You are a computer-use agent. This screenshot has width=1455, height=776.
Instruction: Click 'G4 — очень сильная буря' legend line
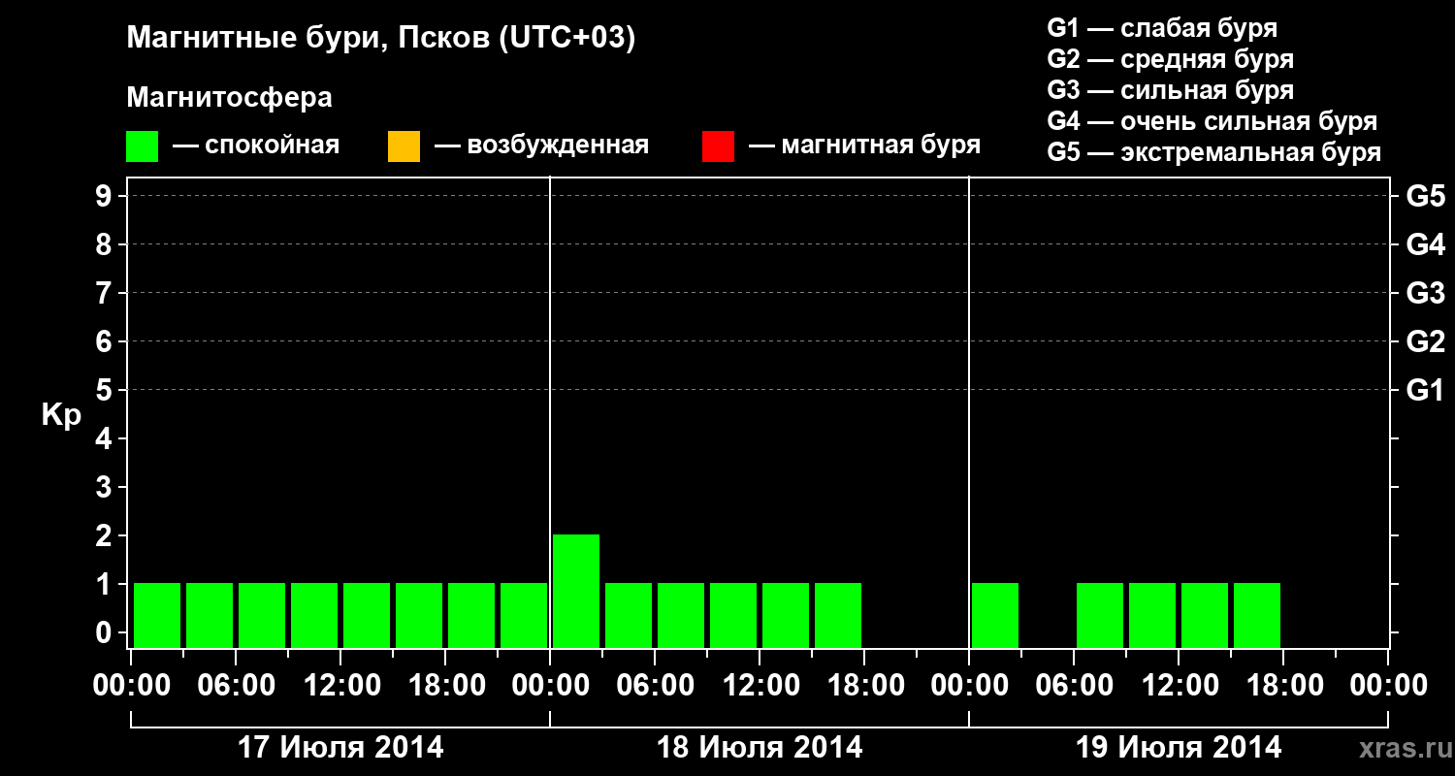click(1212, 121)
